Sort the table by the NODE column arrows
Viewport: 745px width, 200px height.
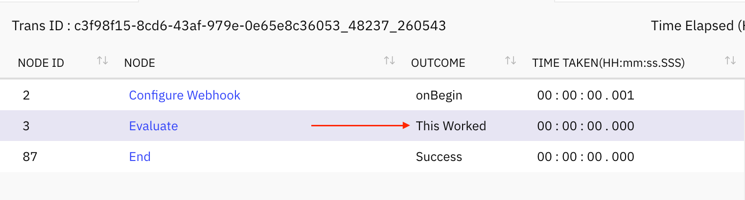pyautogui.click(x=389, y=61)
